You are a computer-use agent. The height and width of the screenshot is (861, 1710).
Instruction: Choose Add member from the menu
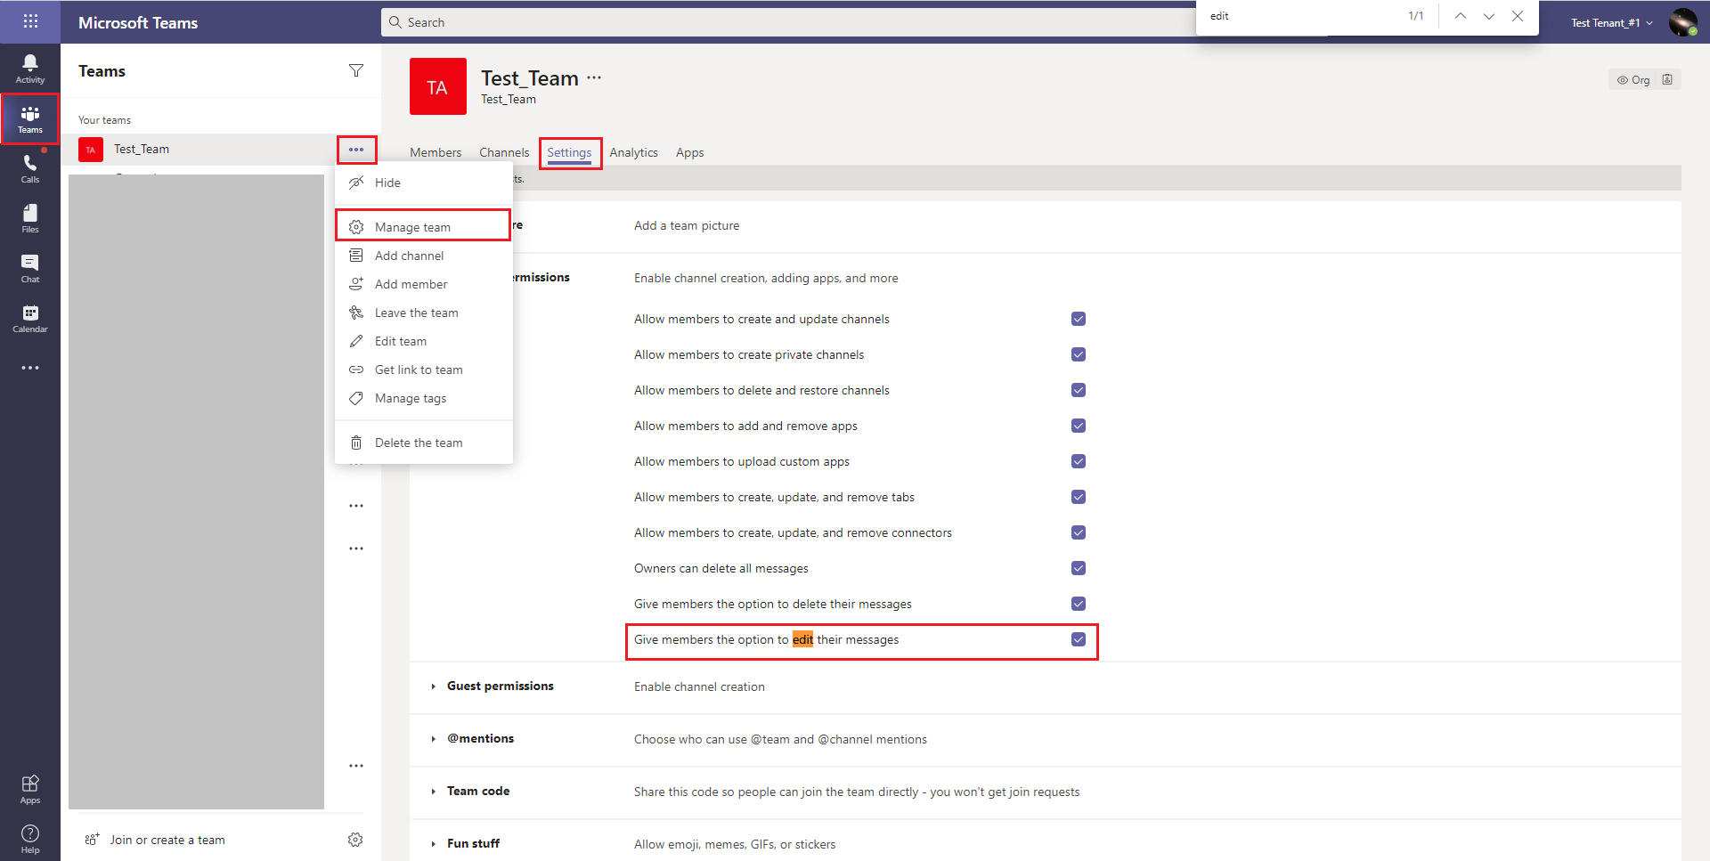pos(424,284)
